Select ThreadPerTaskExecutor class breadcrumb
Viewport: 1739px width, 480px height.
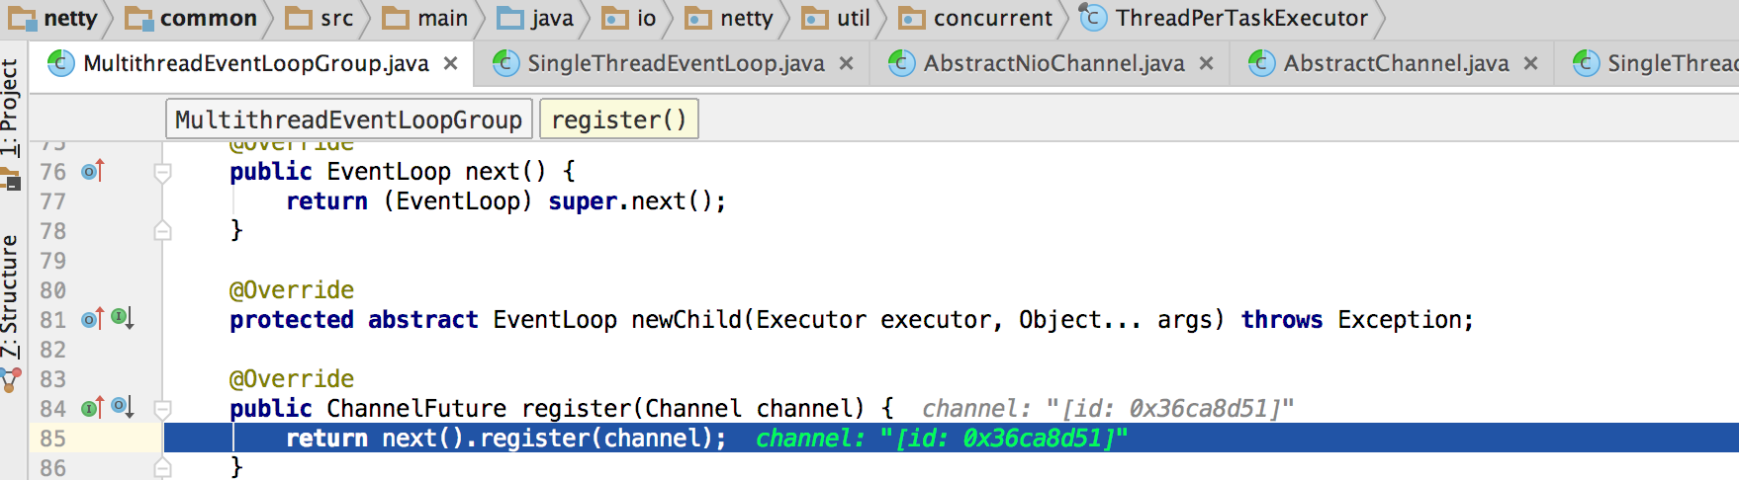pos(1224,18)
